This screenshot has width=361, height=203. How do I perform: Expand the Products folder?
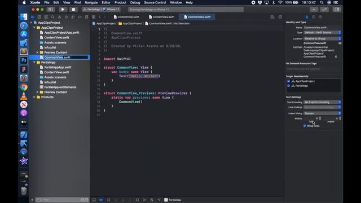point(34,97)
